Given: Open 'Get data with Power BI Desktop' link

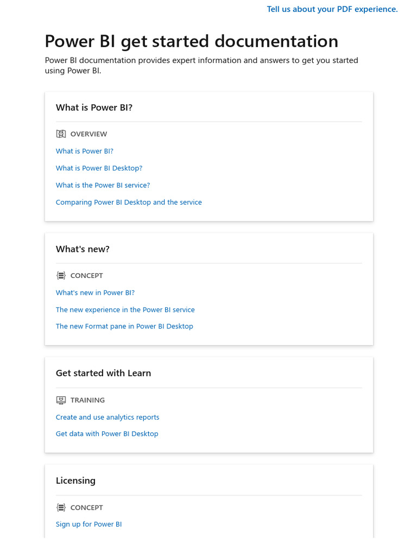Looking at the screenshot, I should click(107, 434).
